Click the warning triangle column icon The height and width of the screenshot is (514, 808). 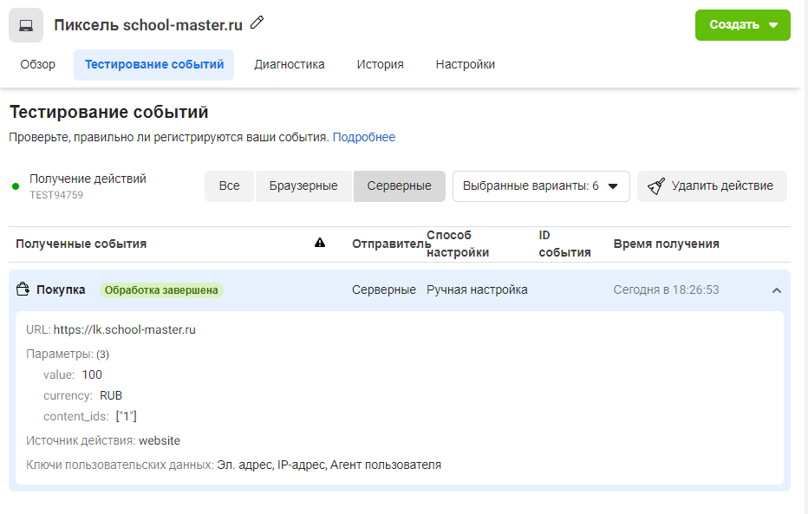click(x=320, y=243)
